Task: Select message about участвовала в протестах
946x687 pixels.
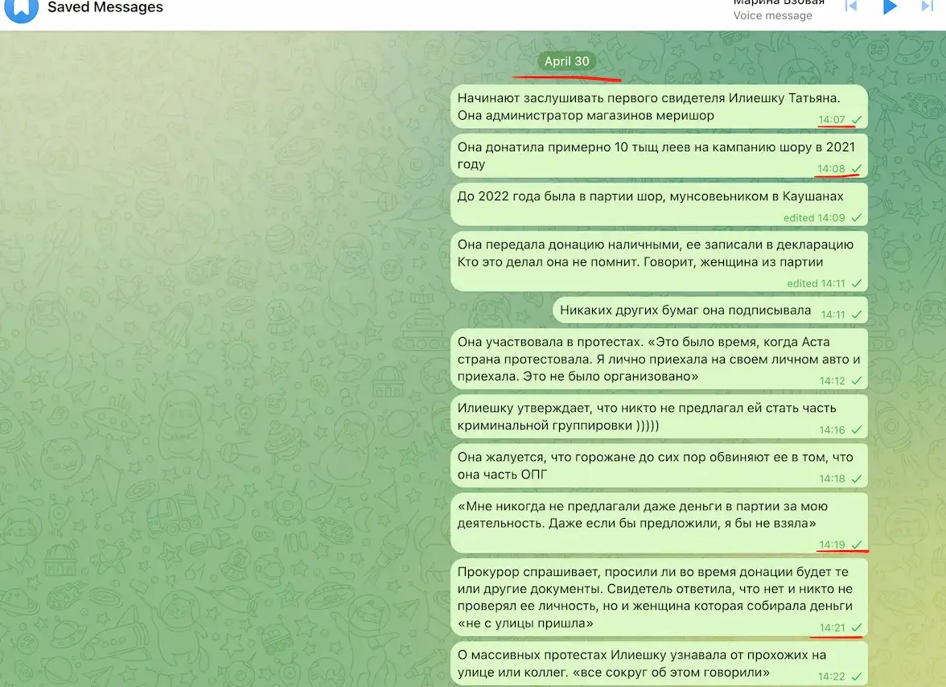Action: click(x=659, y=359)
